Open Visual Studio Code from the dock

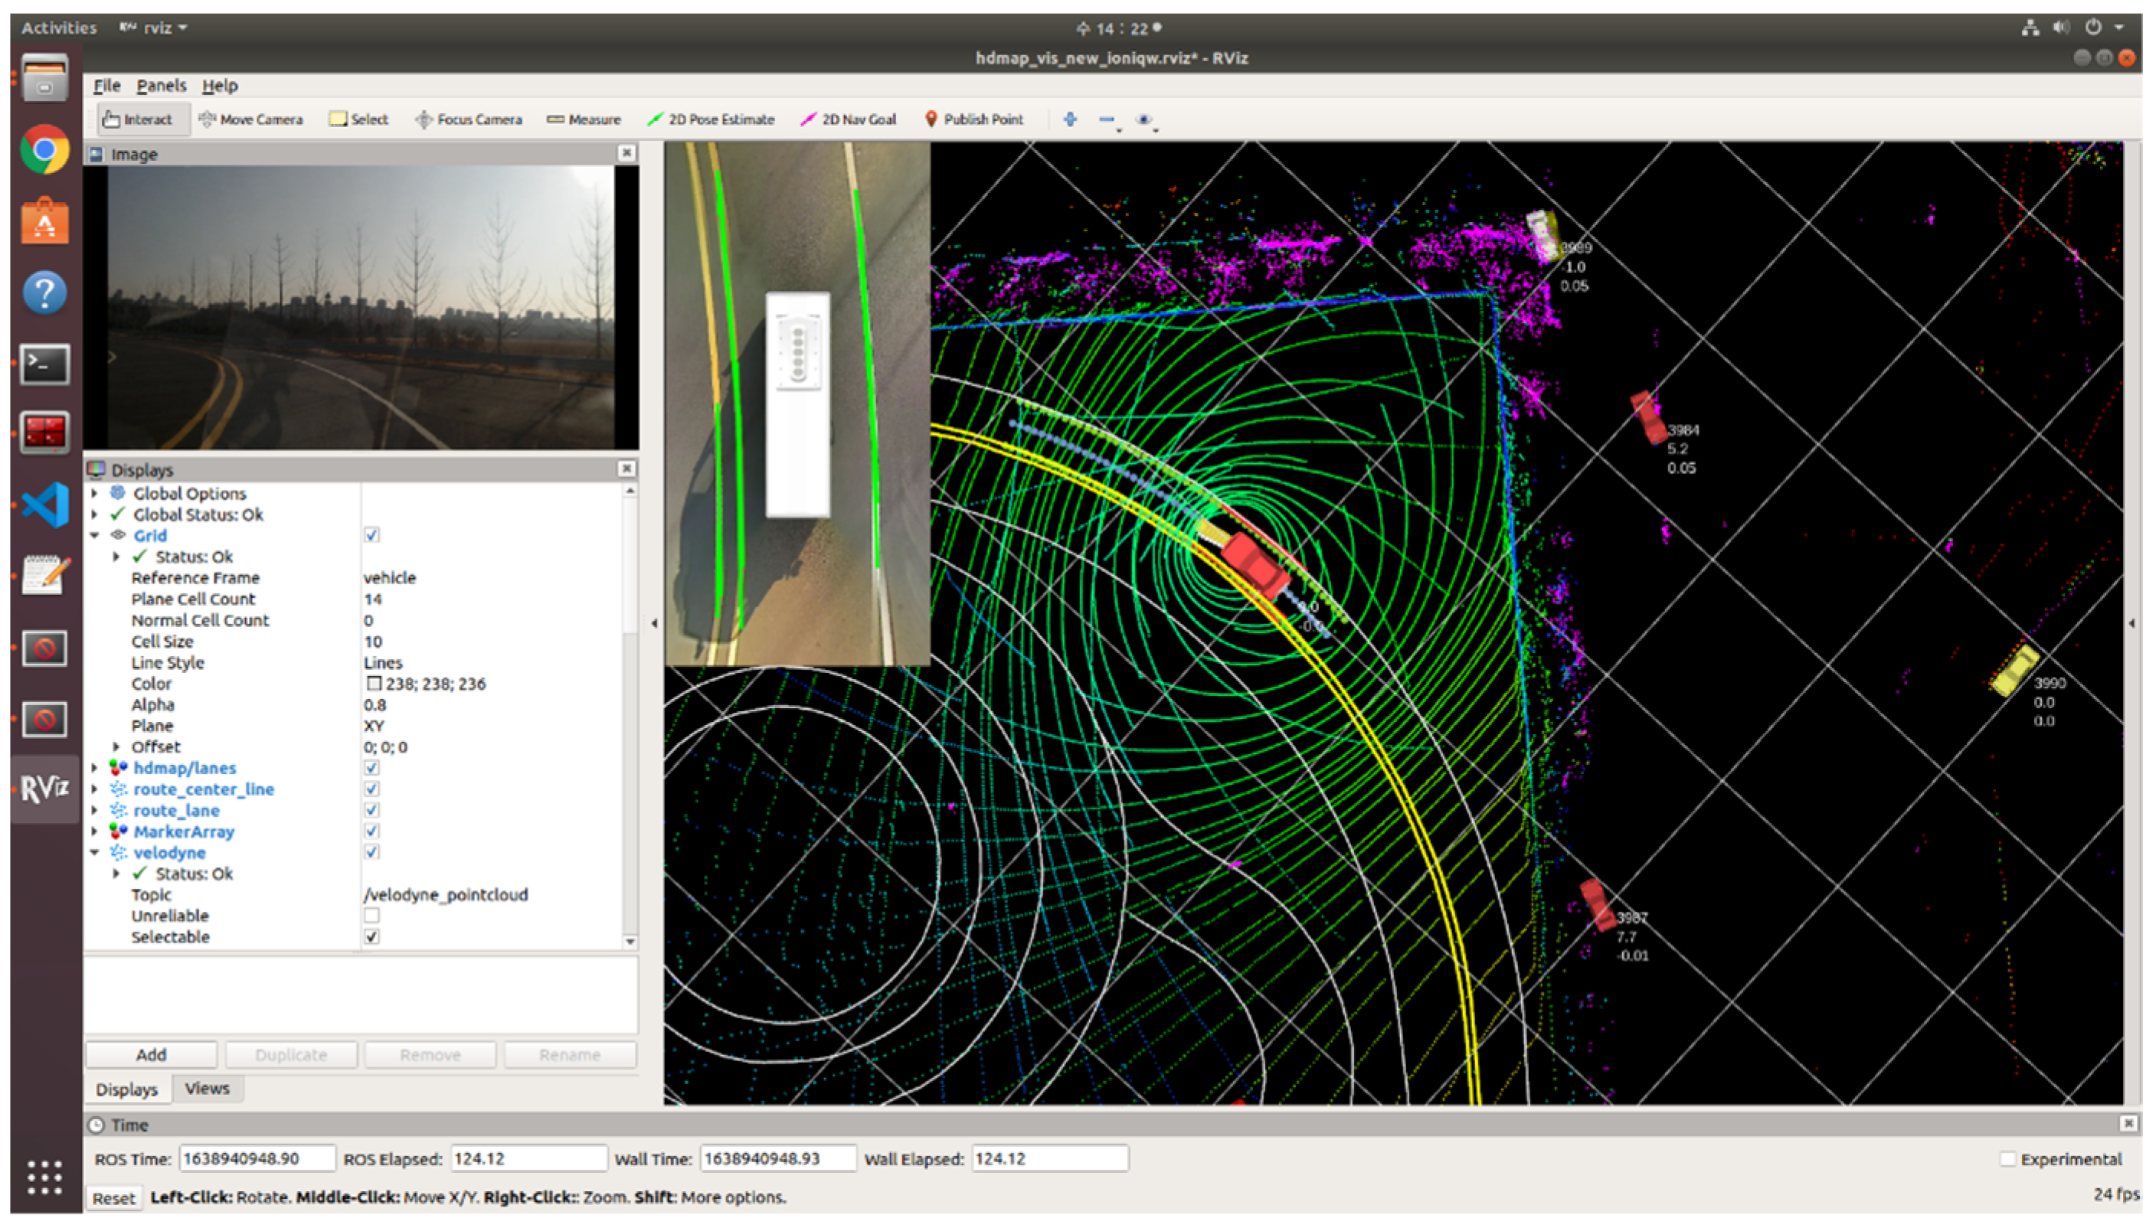pyautogui.click(x=44, y=505)
